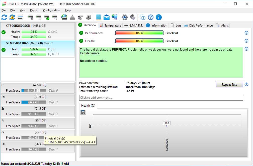Image resolution: width=253 pixels, height=166 pixels.
Task: Click the gray eject triangle toolbar icon
Action: click(72, 17)
